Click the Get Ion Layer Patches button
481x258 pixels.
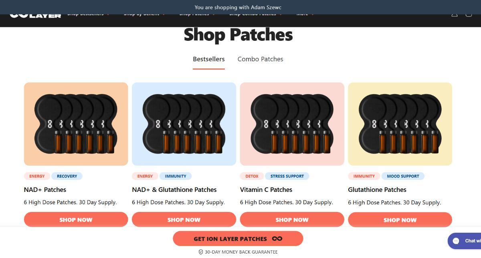[x=238, y=239]
